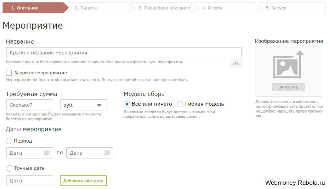Focus the exact-date Дата field
The height and width of the screenshot is (189, 328).
[29, 181]
